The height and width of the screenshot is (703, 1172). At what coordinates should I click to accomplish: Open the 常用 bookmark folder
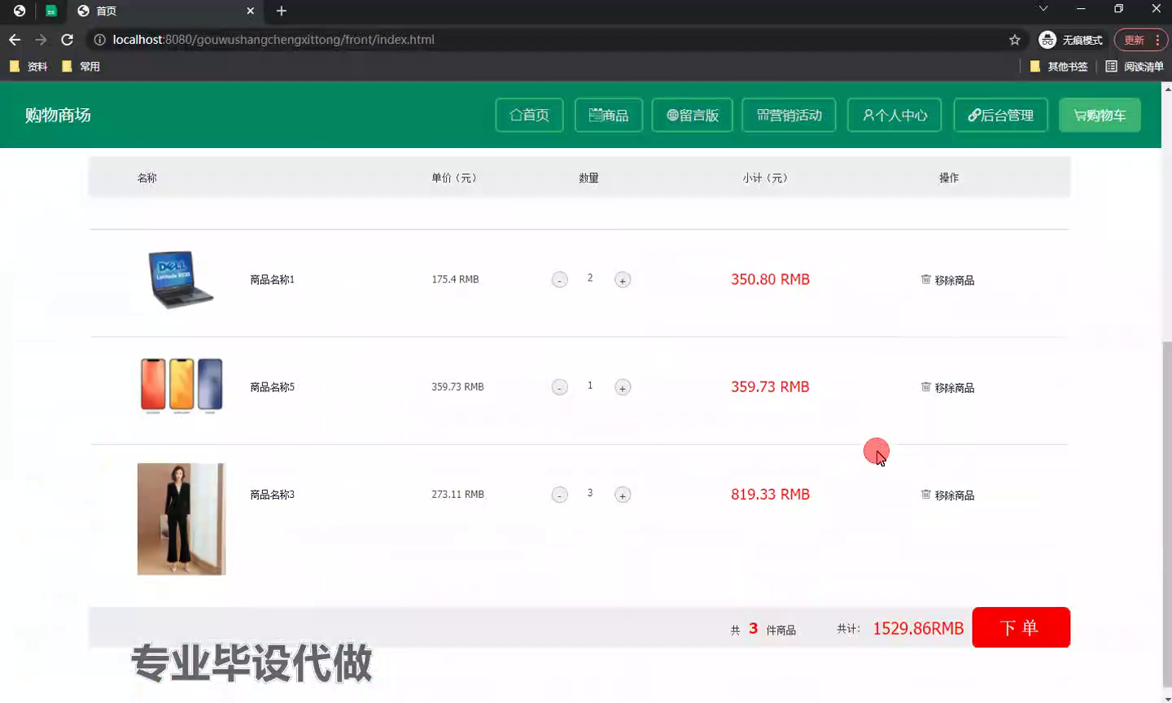pos(81,67)
